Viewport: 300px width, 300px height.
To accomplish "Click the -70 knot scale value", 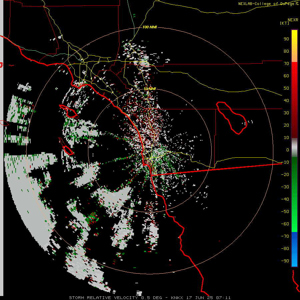I will (x=285, y=236).
